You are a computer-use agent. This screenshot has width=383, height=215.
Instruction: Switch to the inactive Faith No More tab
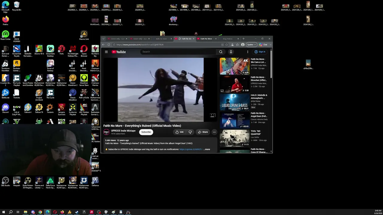point(207,39)
